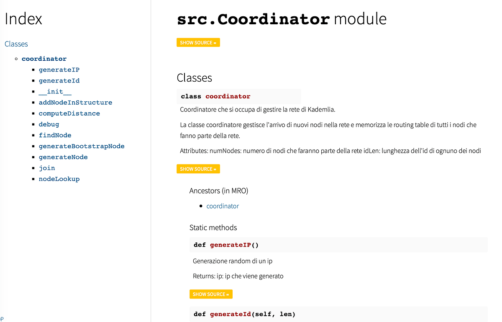Click SHOW SOURCE below src.Coordinator module heading
Screen dimensions: 502x322
tap(198, 42)
